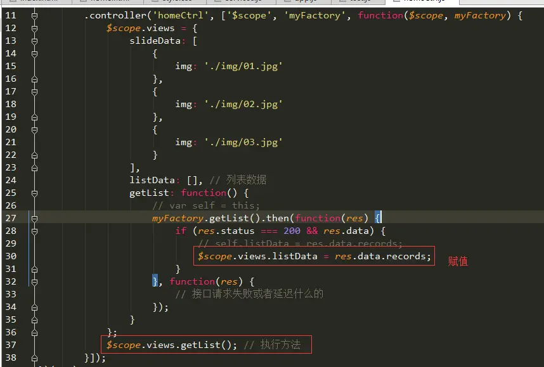
Task: Click the listData property on line 24
Action: [x=152, y=181]
